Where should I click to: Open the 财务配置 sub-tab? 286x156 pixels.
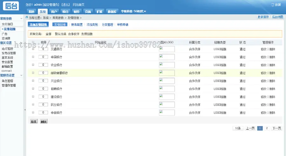tap(77, 25)
